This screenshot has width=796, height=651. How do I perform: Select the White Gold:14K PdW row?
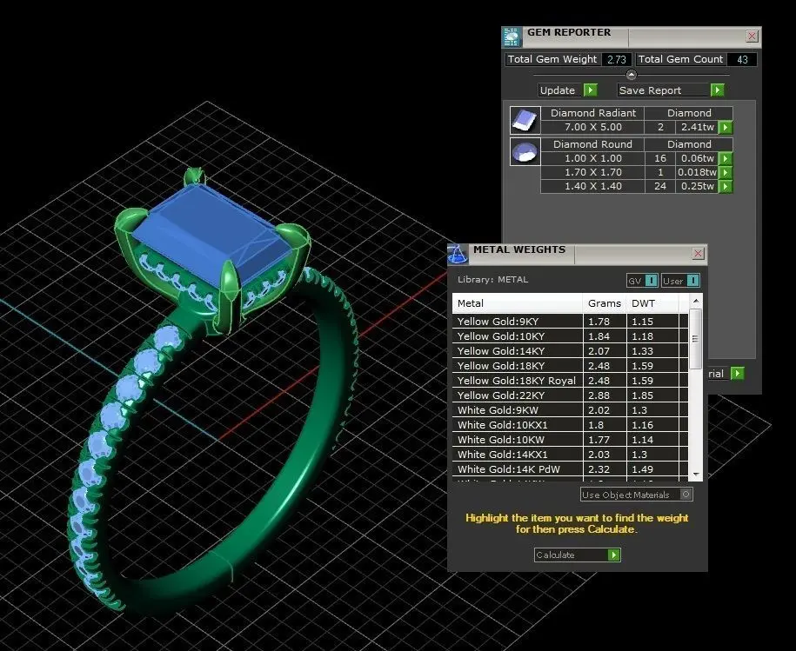570,469
